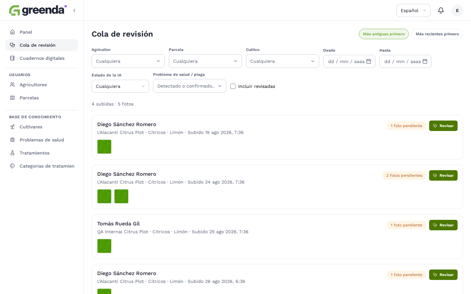This screenshot has width=471, height=294.
Task: Open Tratamientos page
Action: (x=42, y=153)
